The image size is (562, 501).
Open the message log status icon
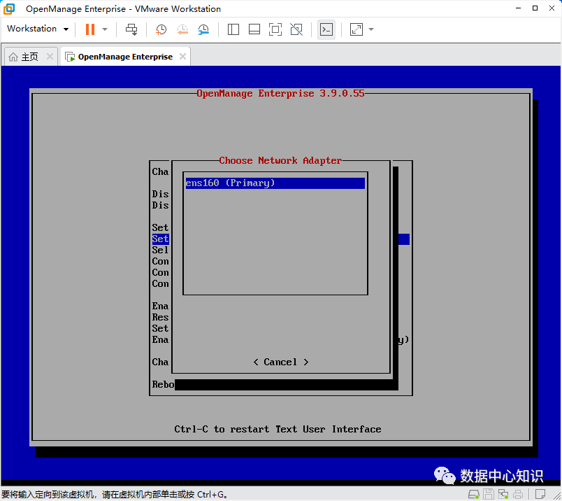[540, 494]
